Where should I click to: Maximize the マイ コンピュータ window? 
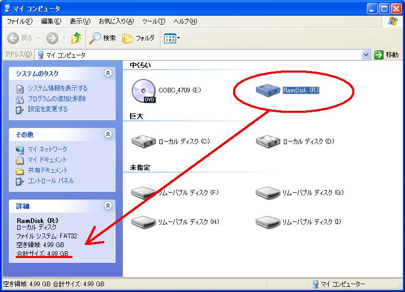coord(384,9)
